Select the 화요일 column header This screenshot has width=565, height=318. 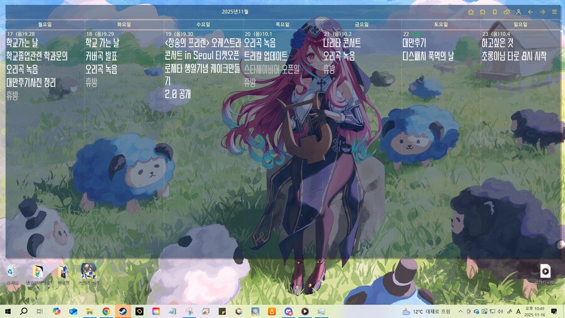[124, 24]
